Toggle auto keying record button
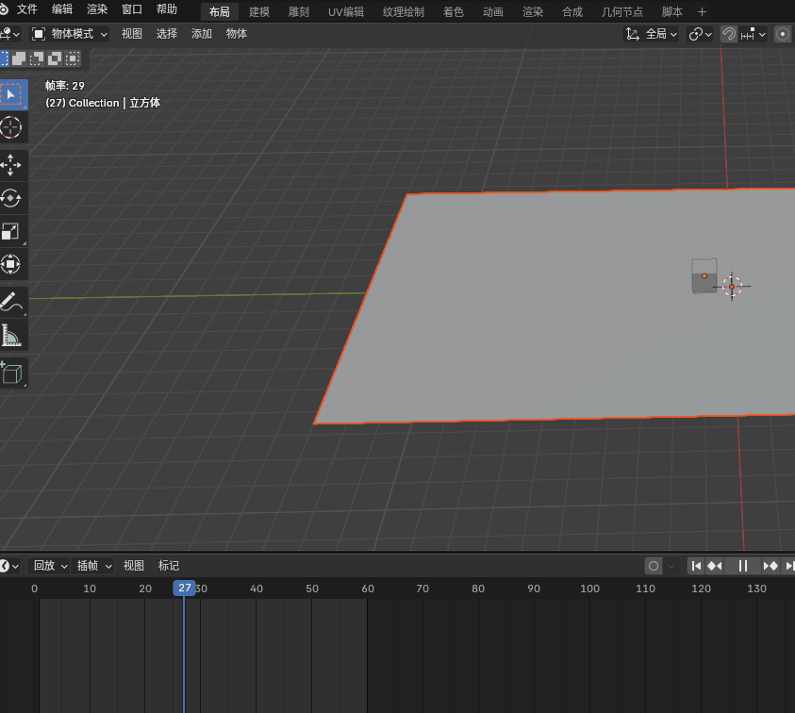Image resolution: width=795 pixels, height=713 pixels. click(x=654, y=566)
